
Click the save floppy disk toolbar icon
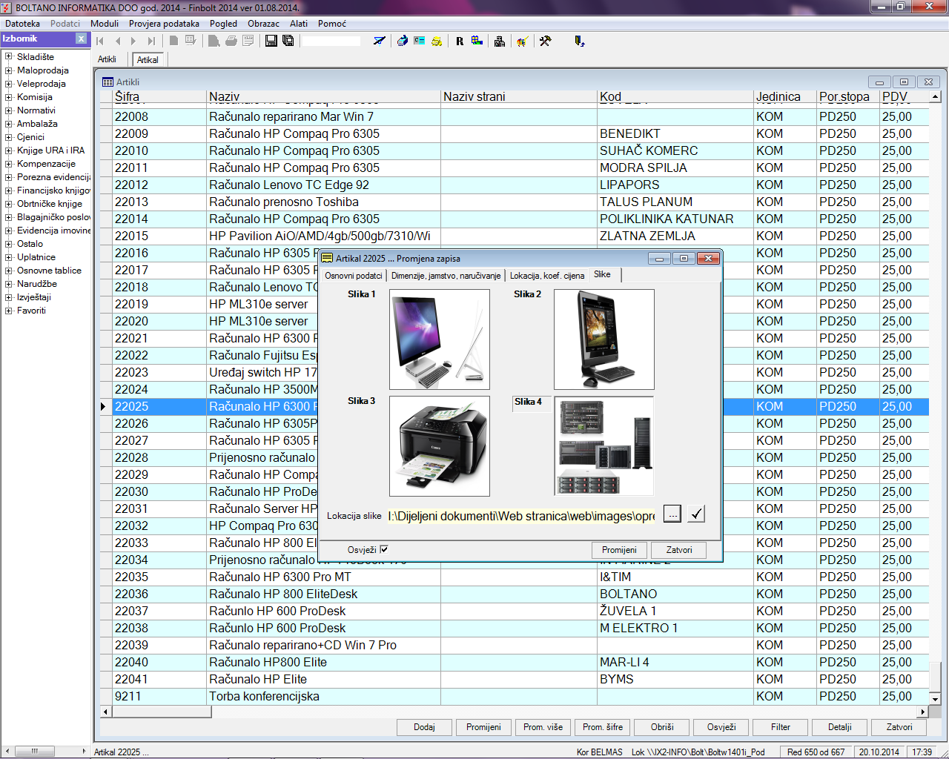[x=271, y=41]
